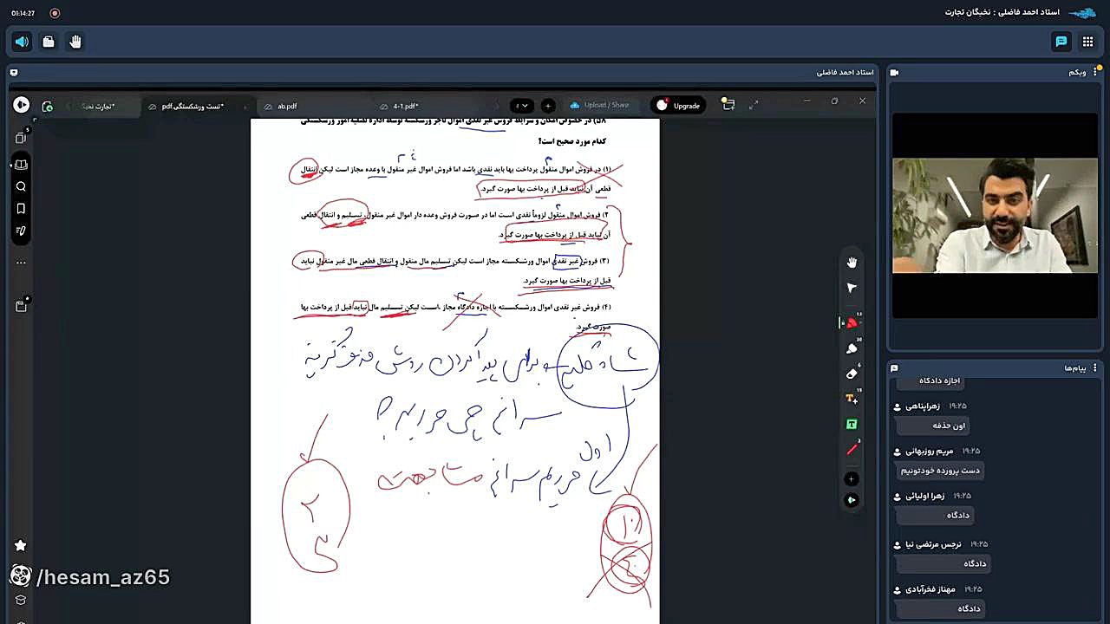Open the webcam panel options menu
This screenshot has height=624, width=1110.
click(1095, 72)
